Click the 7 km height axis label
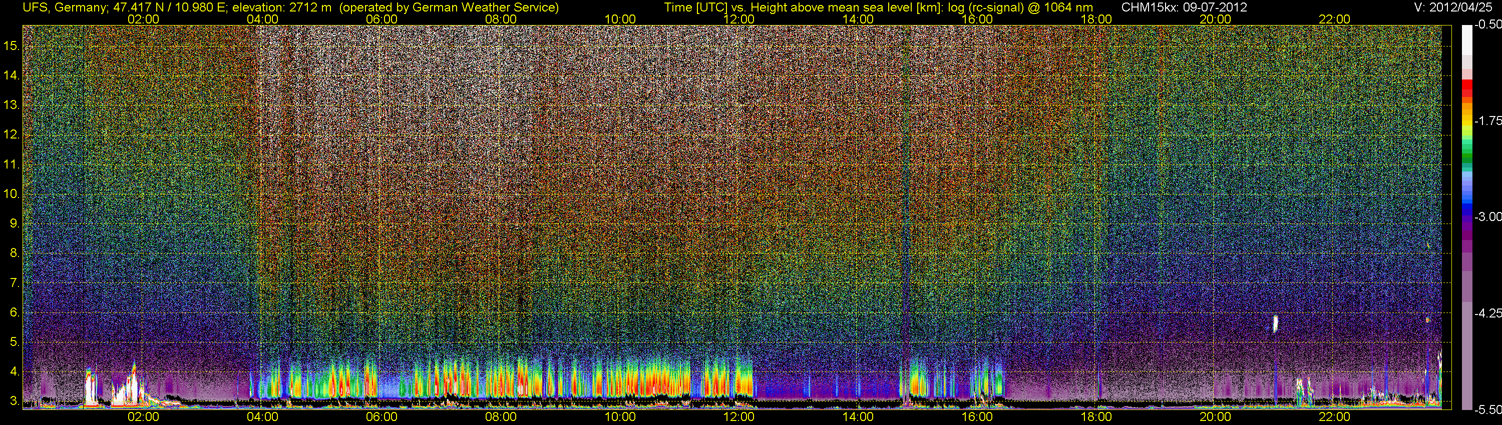 point(14,283)
